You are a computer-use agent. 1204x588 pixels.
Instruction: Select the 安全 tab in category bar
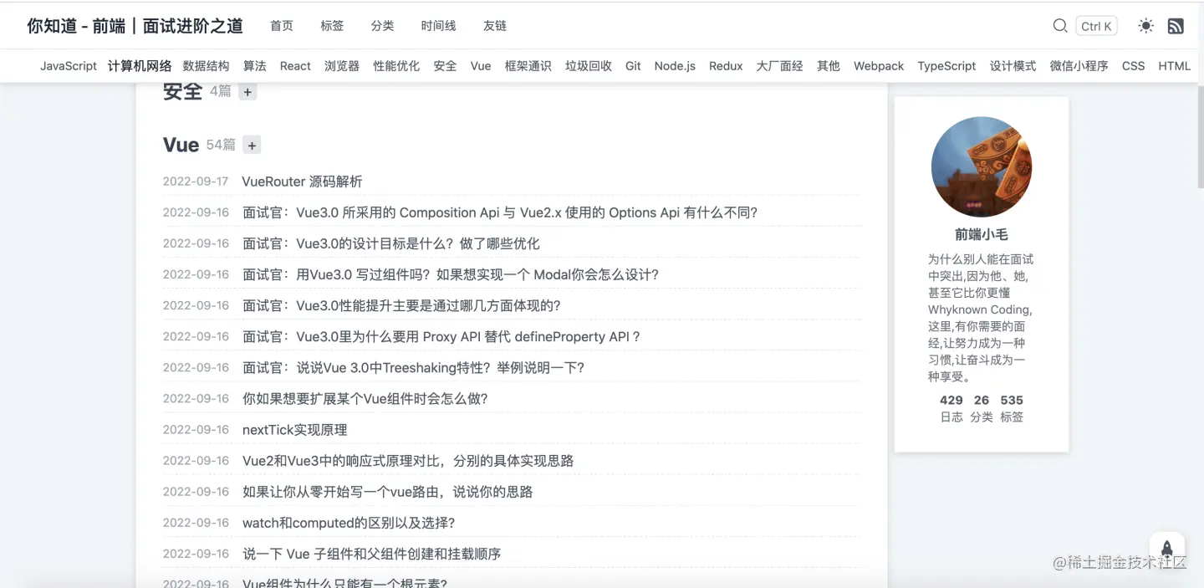tap(445, 66)
